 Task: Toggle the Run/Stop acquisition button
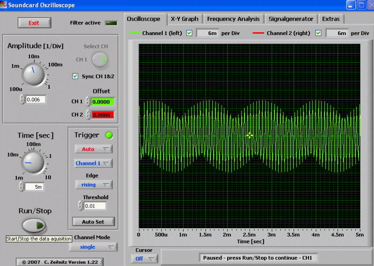pos(34,225)
